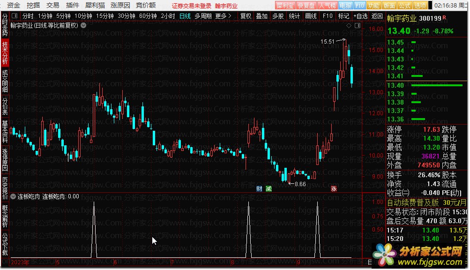Open 基本资料 sidebar tab

point(5,132)
